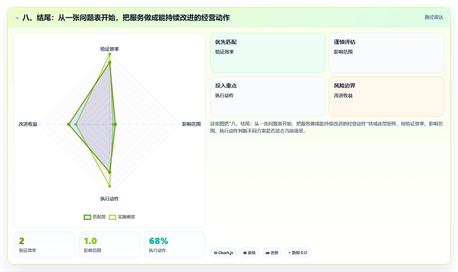Open the 风险边界 card

click(x=386, y=97)
